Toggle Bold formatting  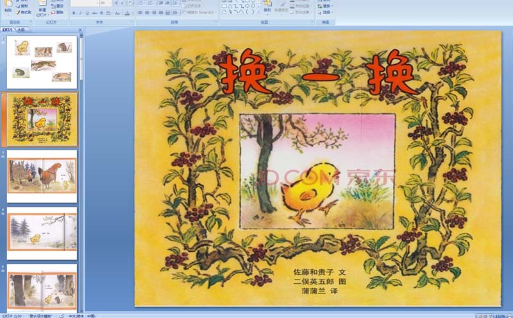pos(74,13)
